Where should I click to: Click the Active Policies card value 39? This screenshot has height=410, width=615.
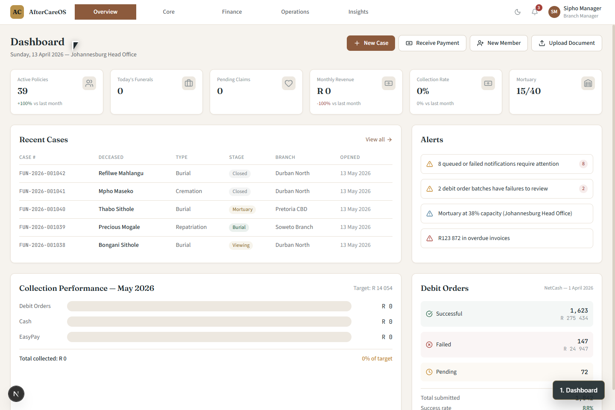23,91
